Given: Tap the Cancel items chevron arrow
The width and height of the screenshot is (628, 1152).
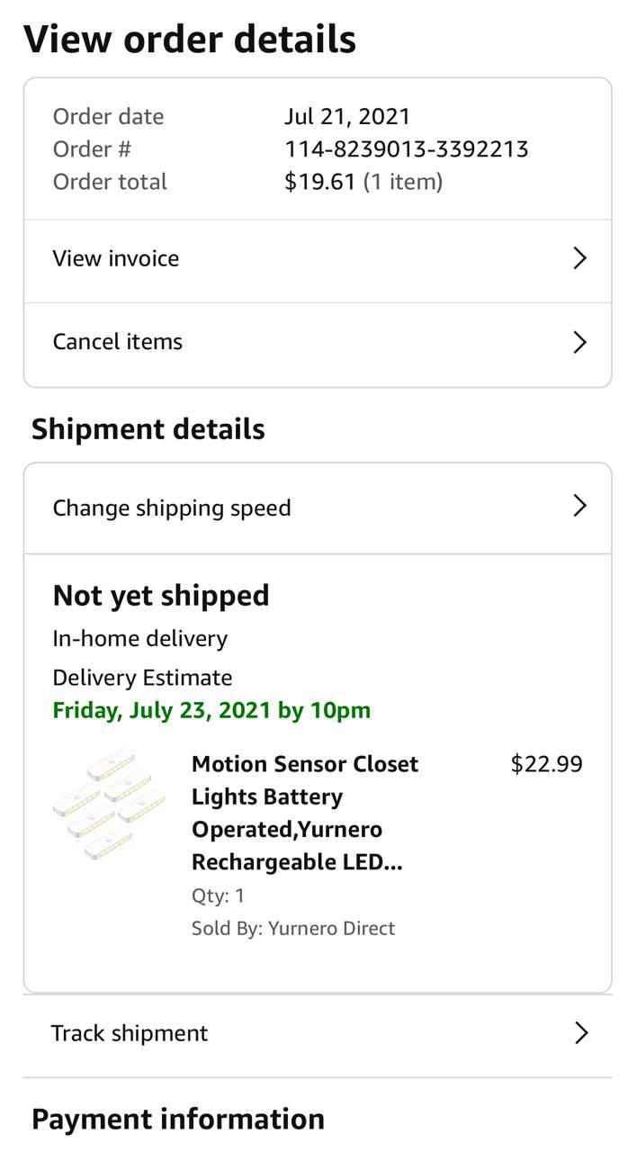Looking at the screenshot, I should click(x=579, y=342).
